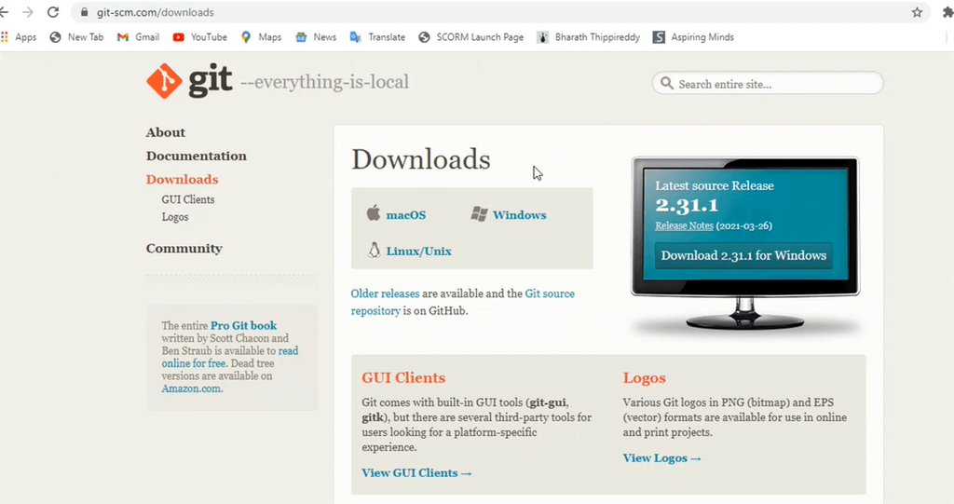Click the git wordmark text
954x504 pixels.
tap(210, 81)
